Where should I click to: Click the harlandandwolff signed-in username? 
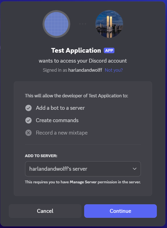pos(85,70)
